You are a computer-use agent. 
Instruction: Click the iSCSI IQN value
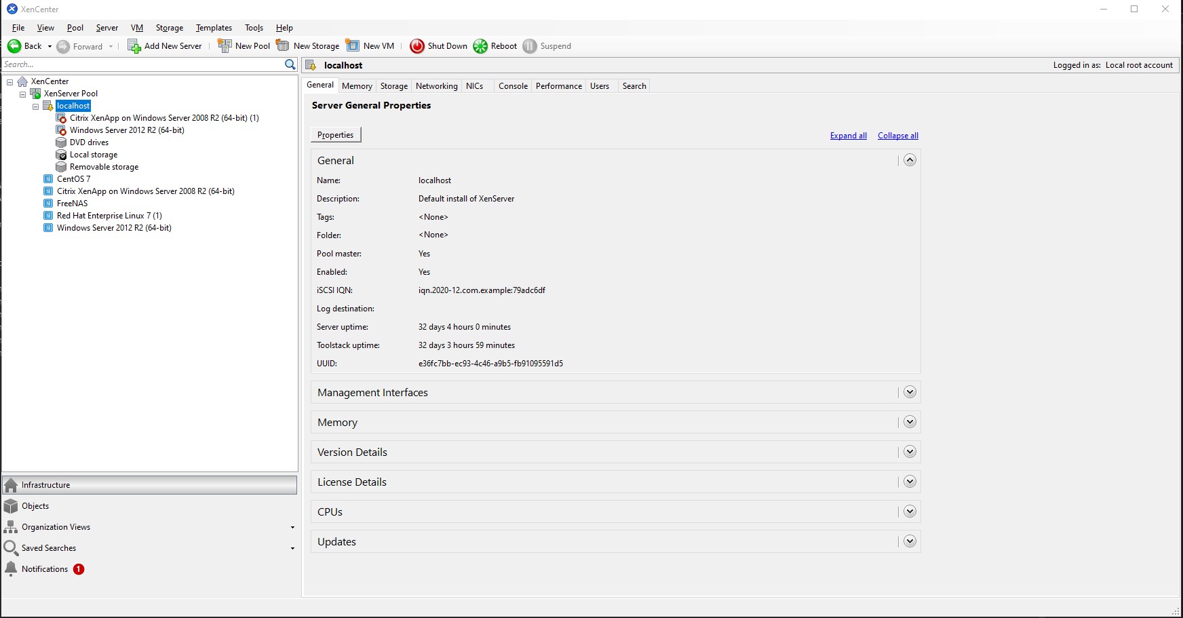click(x=482, y=290)
